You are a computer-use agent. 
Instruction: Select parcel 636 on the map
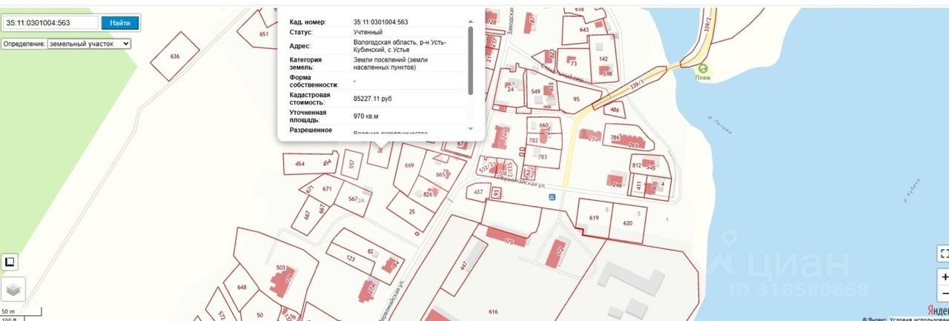175,56
